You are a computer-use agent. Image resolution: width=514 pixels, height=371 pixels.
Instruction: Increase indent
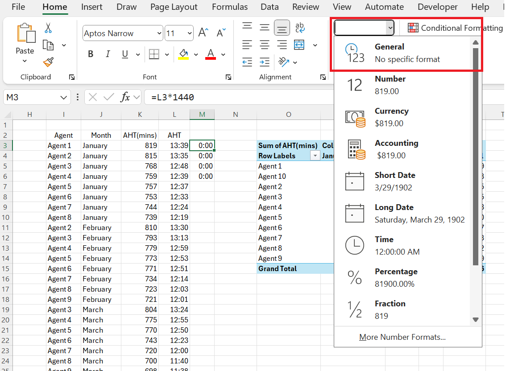point(265,62)
